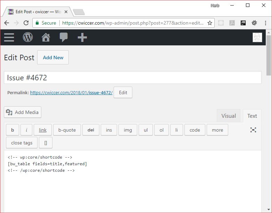This screenshot has width=272, height=213.
Task: Click the gear extension icon
Action: pyautogui.click(x=254, y=23)
